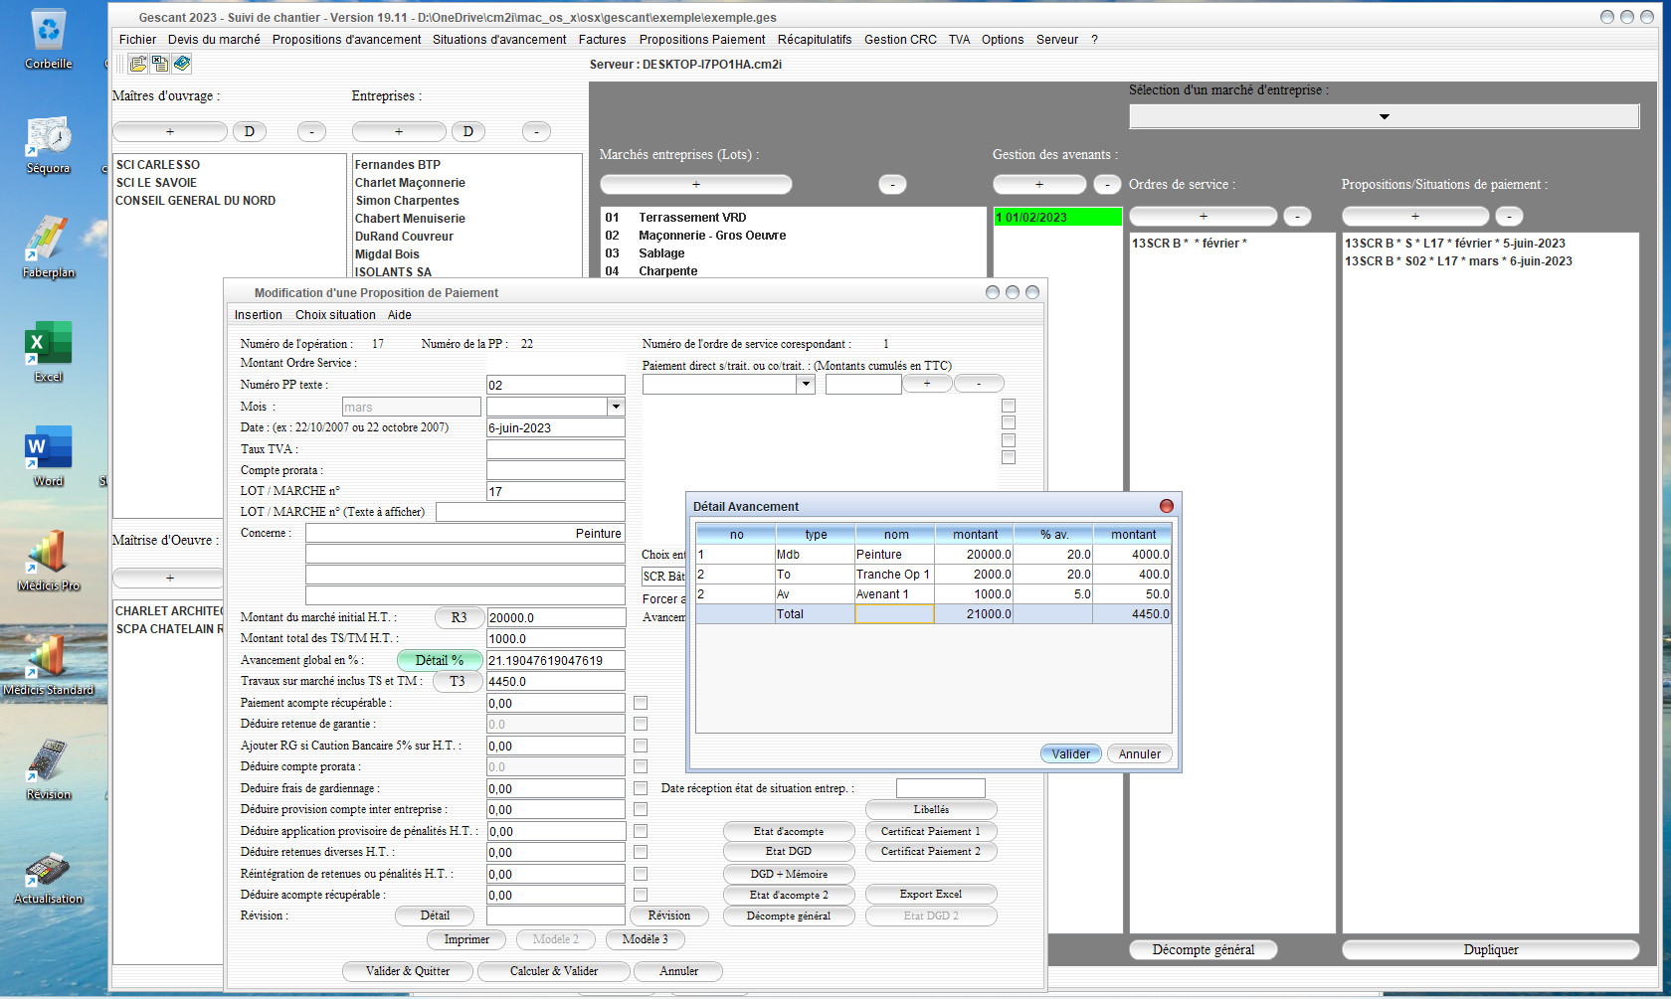Open the Gestion CRC menu
1671x999 pixels.
[x=900, y=40]
